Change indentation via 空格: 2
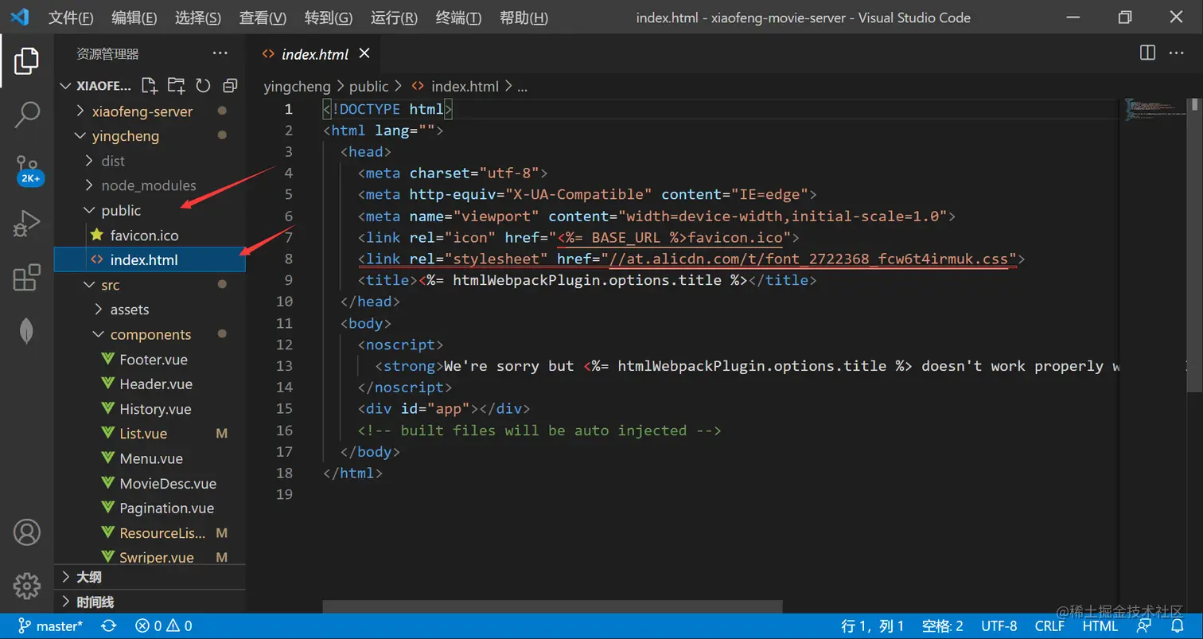 point(943,626)
